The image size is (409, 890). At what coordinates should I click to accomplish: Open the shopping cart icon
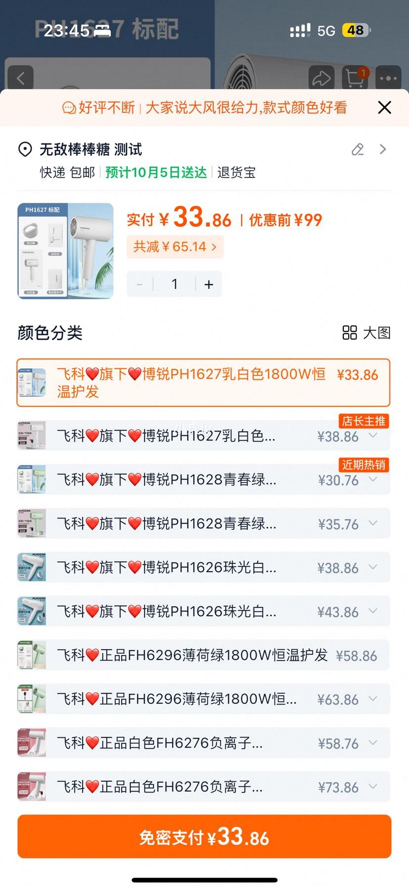(x=355, y=78)
